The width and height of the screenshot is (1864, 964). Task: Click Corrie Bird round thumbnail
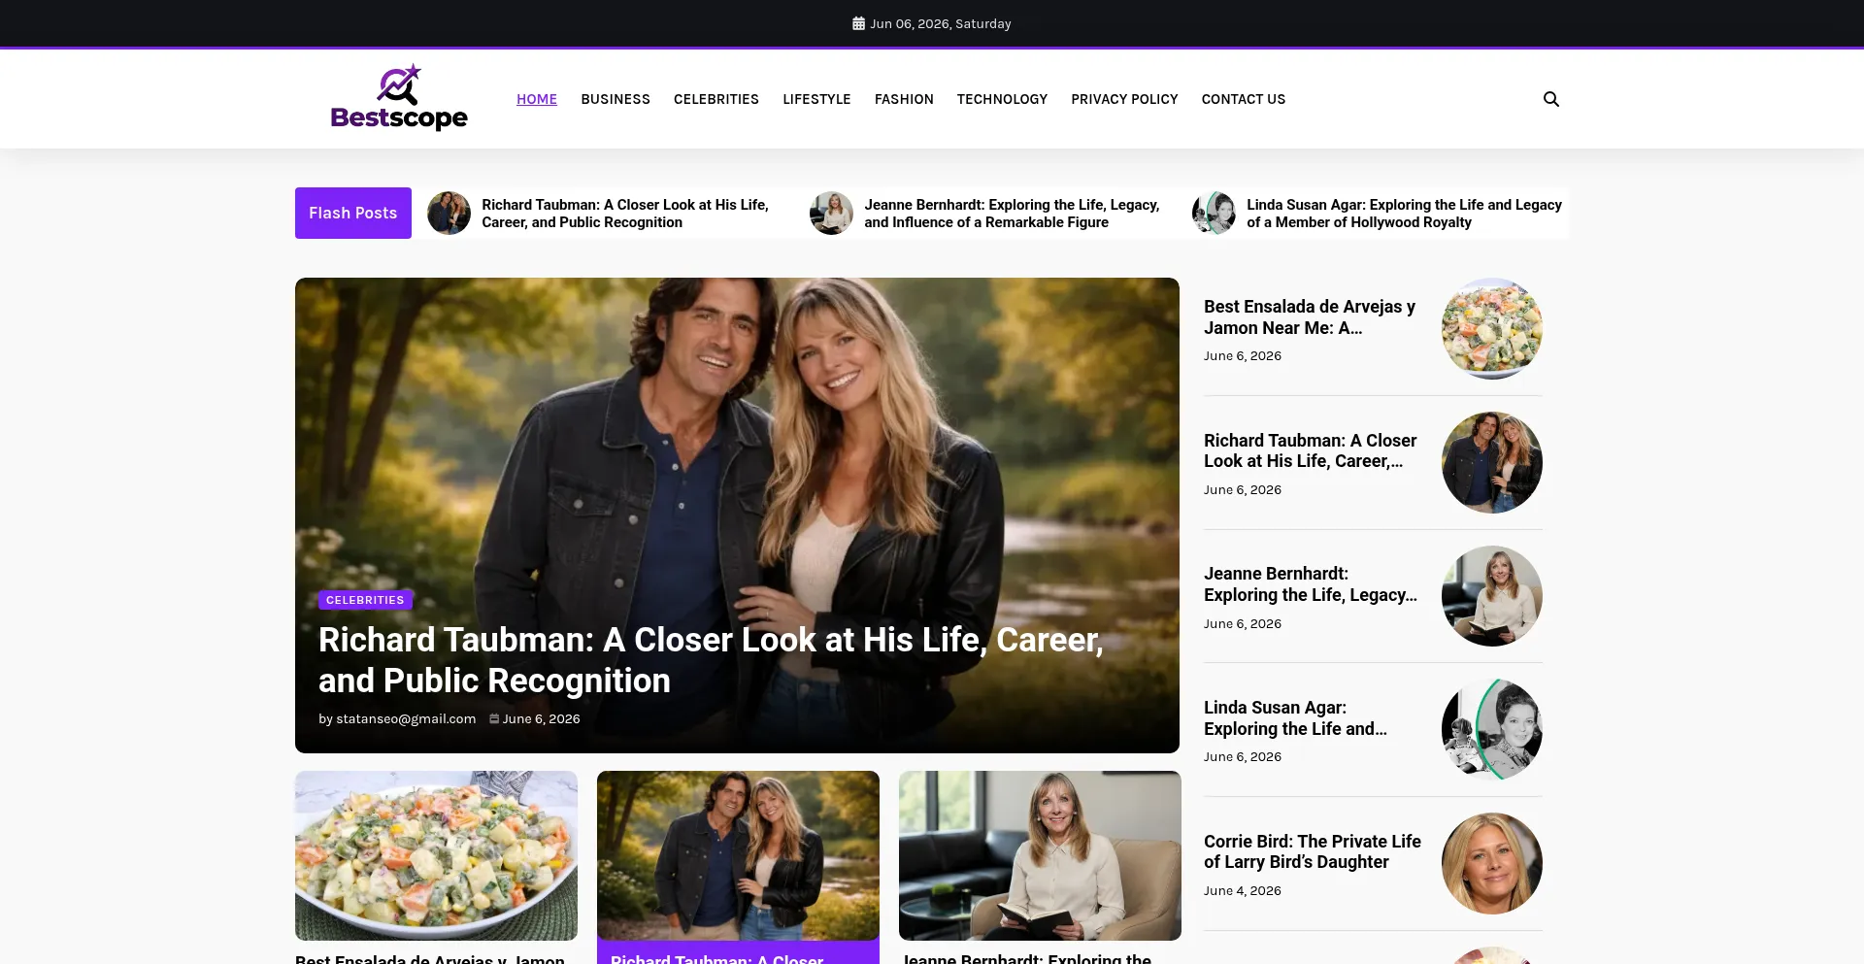pyautogui.click(x=1492, y=863)
